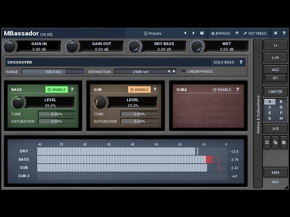This screenshot has height=217, width=290.
Task: Click the Crossover section help icon
Action: tap(241, 62)
